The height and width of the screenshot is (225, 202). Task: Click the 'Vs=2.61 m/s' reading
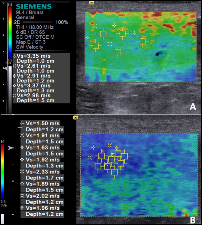pyautogui.click(x=34, y=66)
